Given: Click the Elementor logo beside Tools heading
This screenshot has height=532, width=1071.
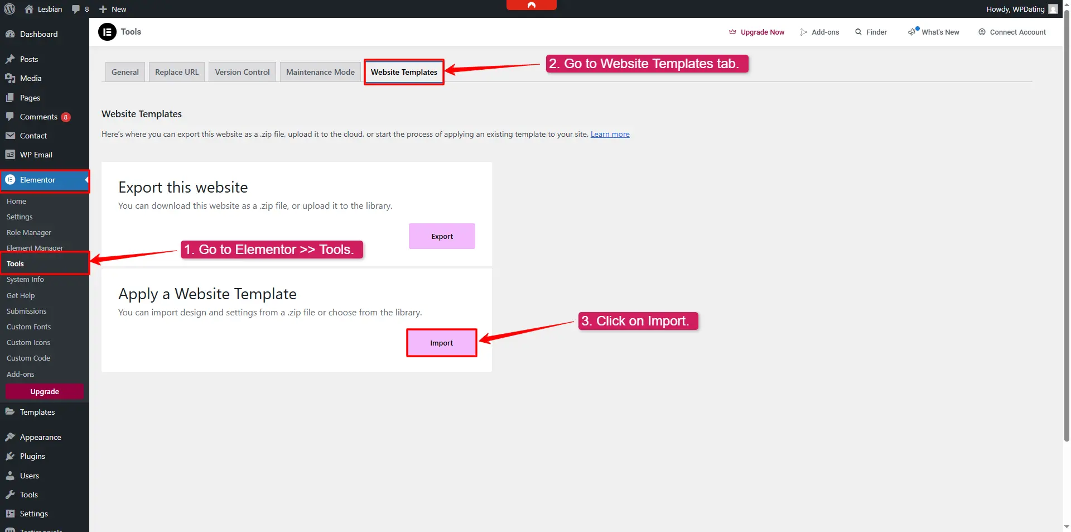Looking at the screenshot, I should coord(107,32).
